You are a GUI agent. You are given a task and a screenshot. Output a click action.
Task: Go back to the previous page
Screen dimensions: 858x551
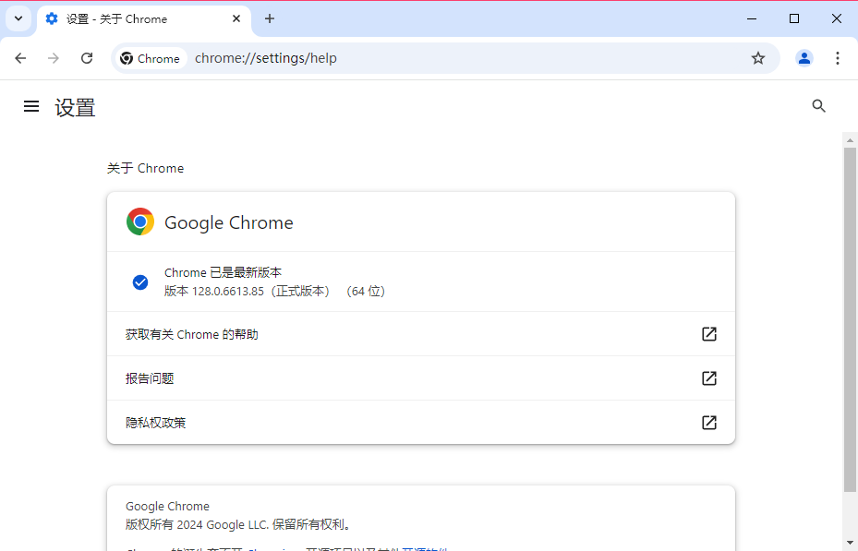[20, 58]
